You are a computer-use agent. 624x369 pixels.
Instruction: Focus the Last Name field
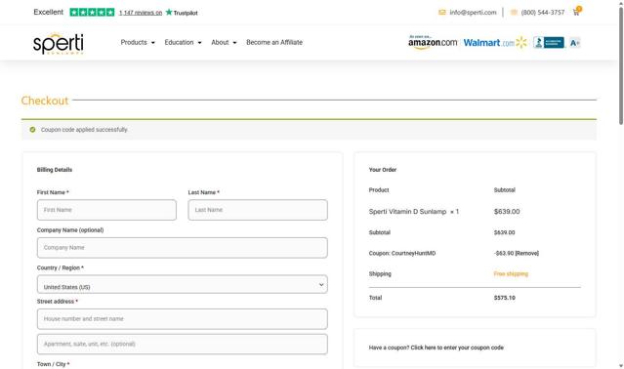coord(258,210)
